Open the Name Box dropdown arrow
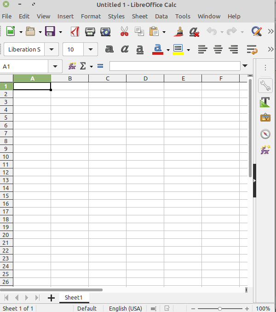The image size is (276, 312). [x=55, y=66]
